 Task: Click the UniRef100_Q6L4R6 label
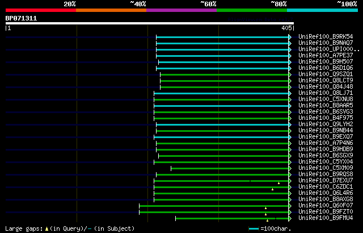tap(326, 193)
